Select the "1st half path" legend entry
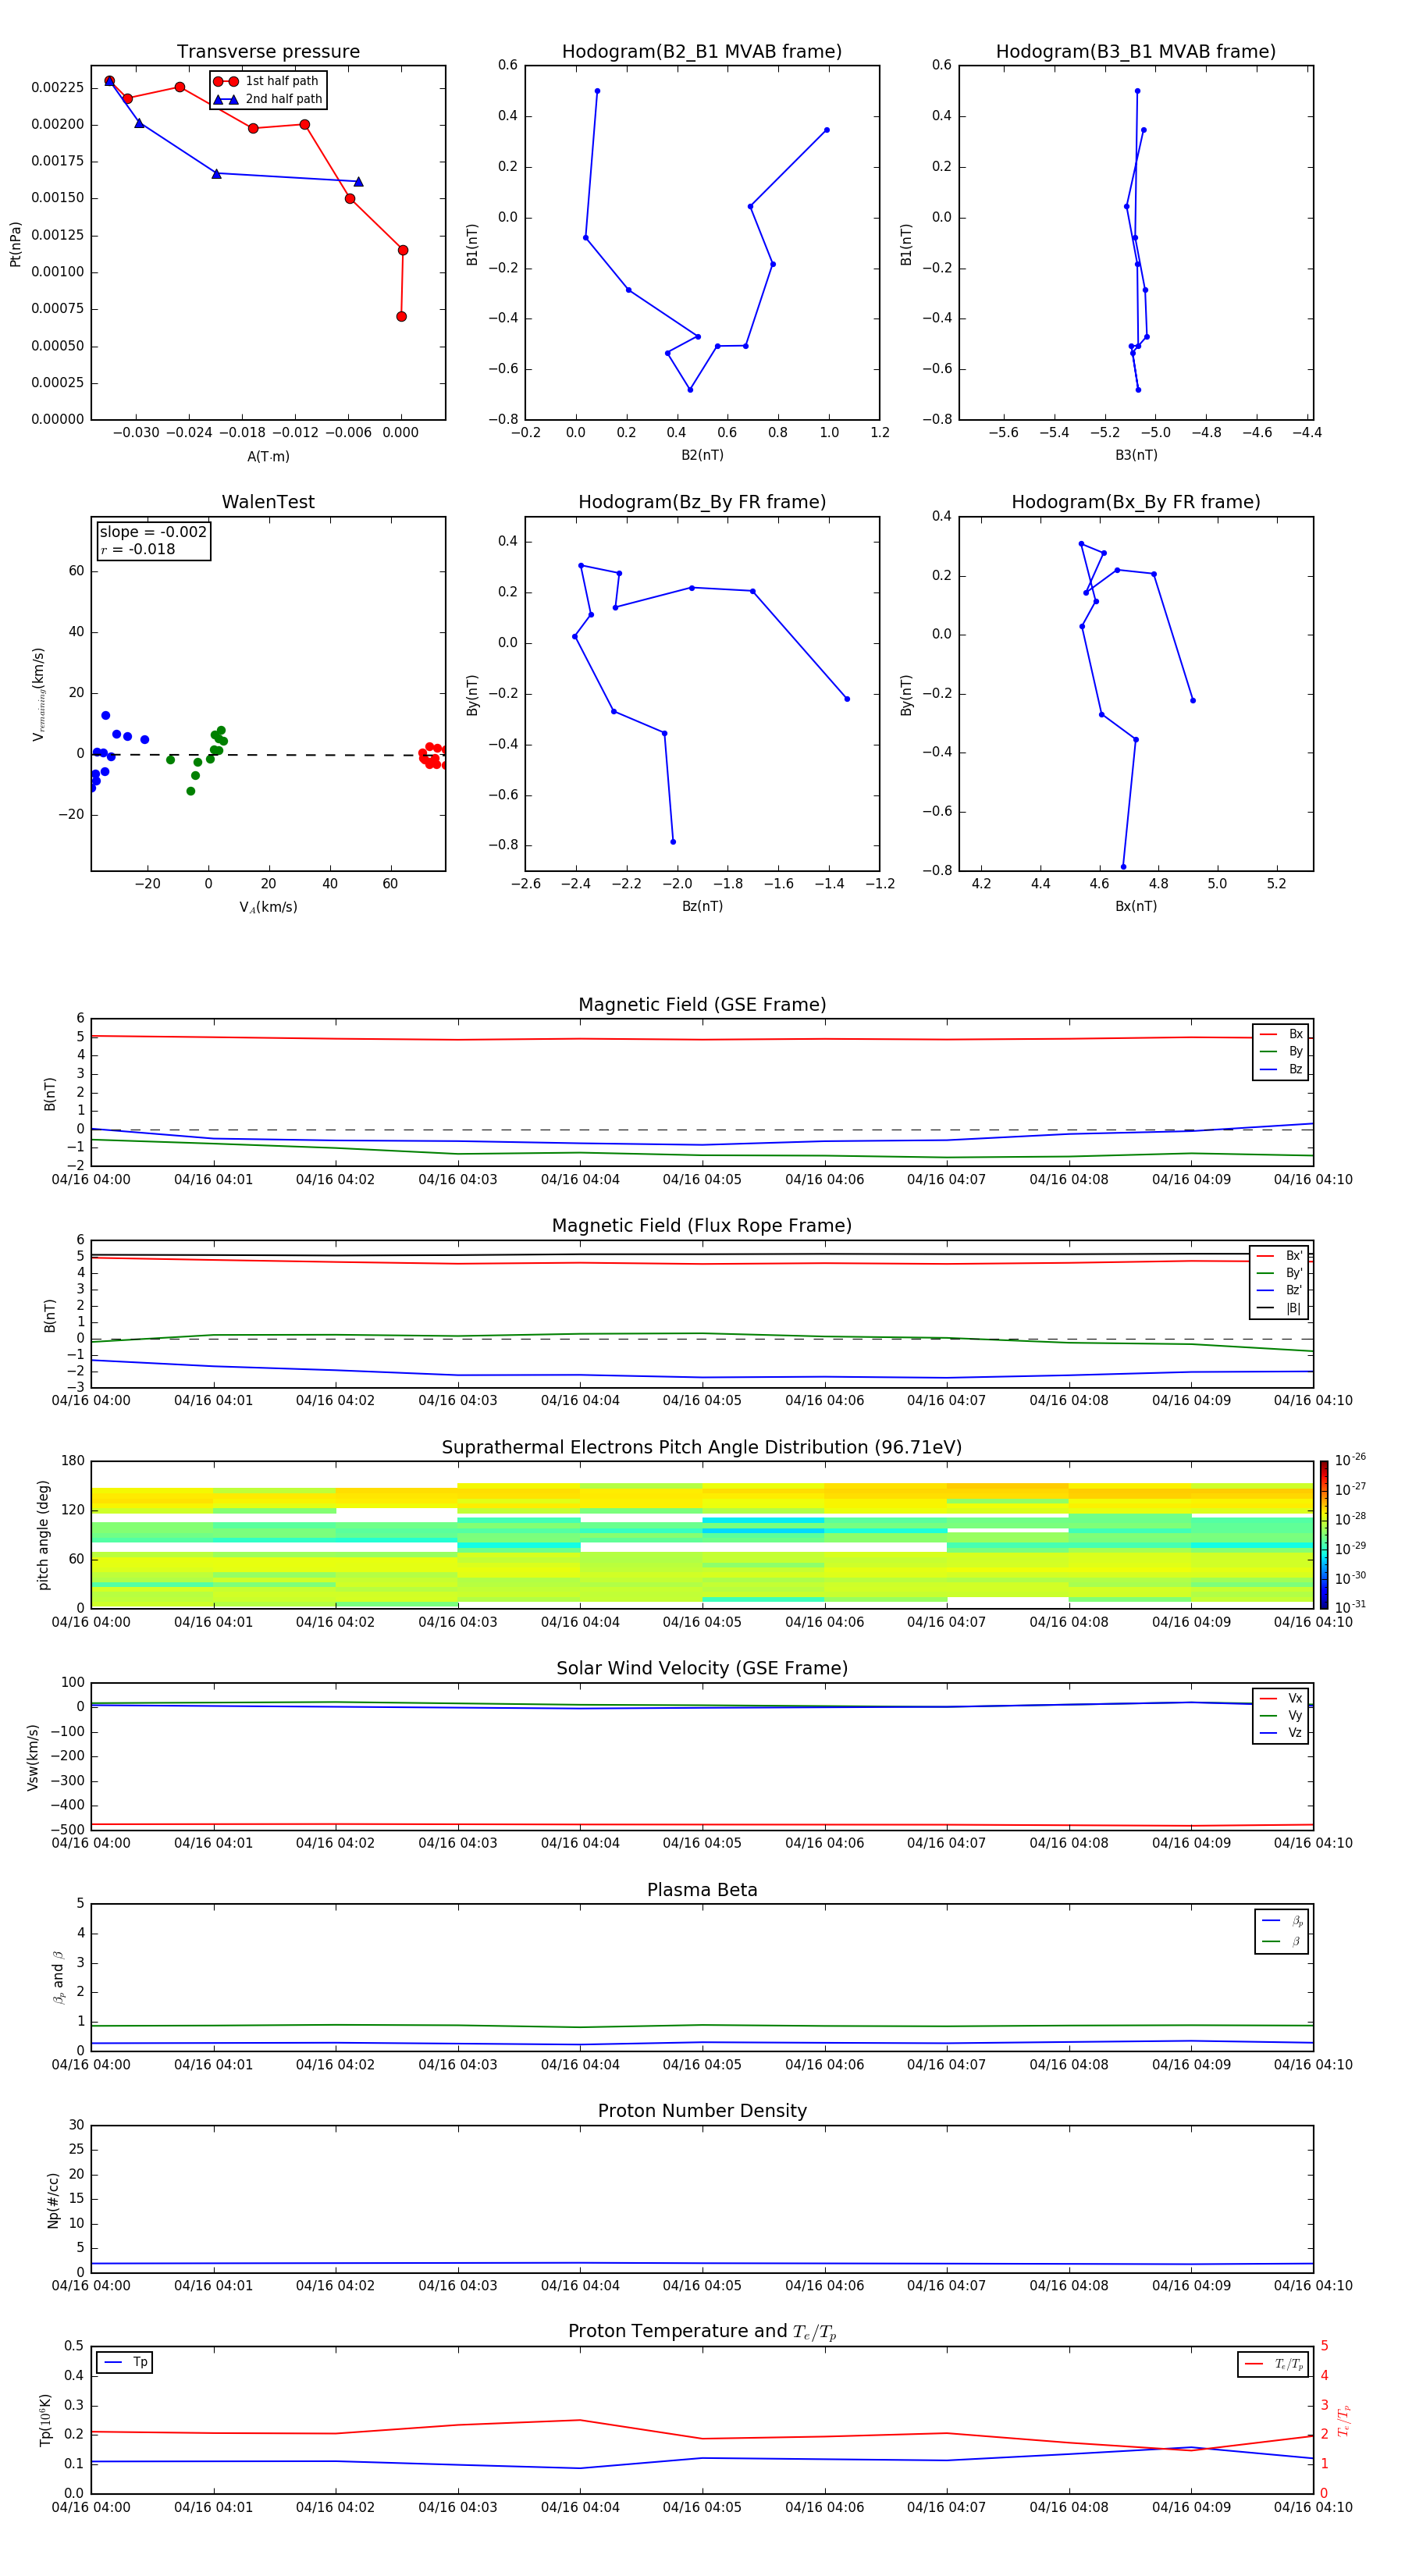 point(267,81)
